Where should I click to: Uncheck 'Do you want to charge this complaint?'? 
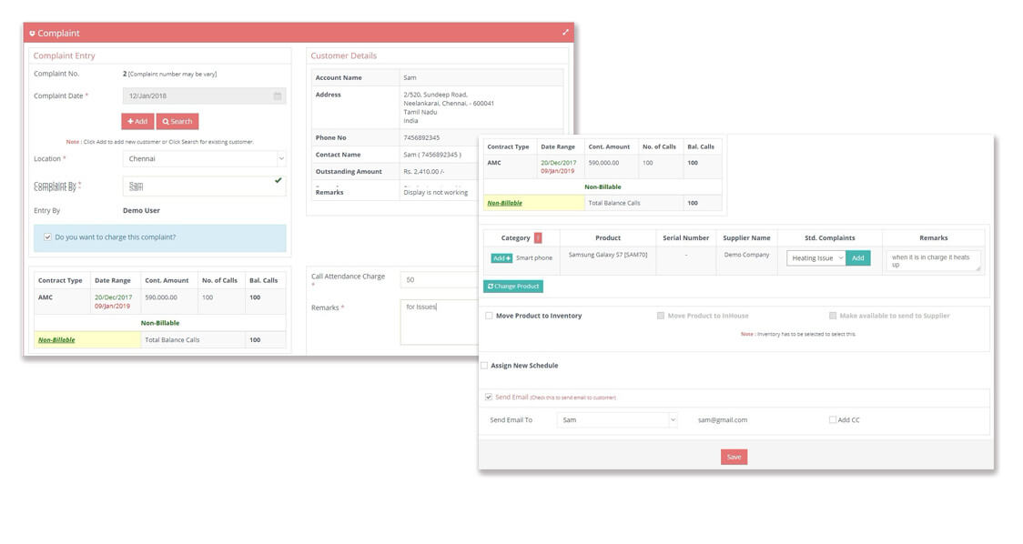(46, 238)
